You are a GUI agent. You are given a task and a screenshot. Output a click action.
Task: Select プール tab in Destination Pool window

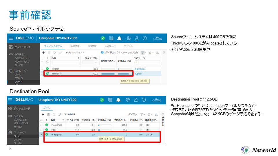click(x=47, y=108)
